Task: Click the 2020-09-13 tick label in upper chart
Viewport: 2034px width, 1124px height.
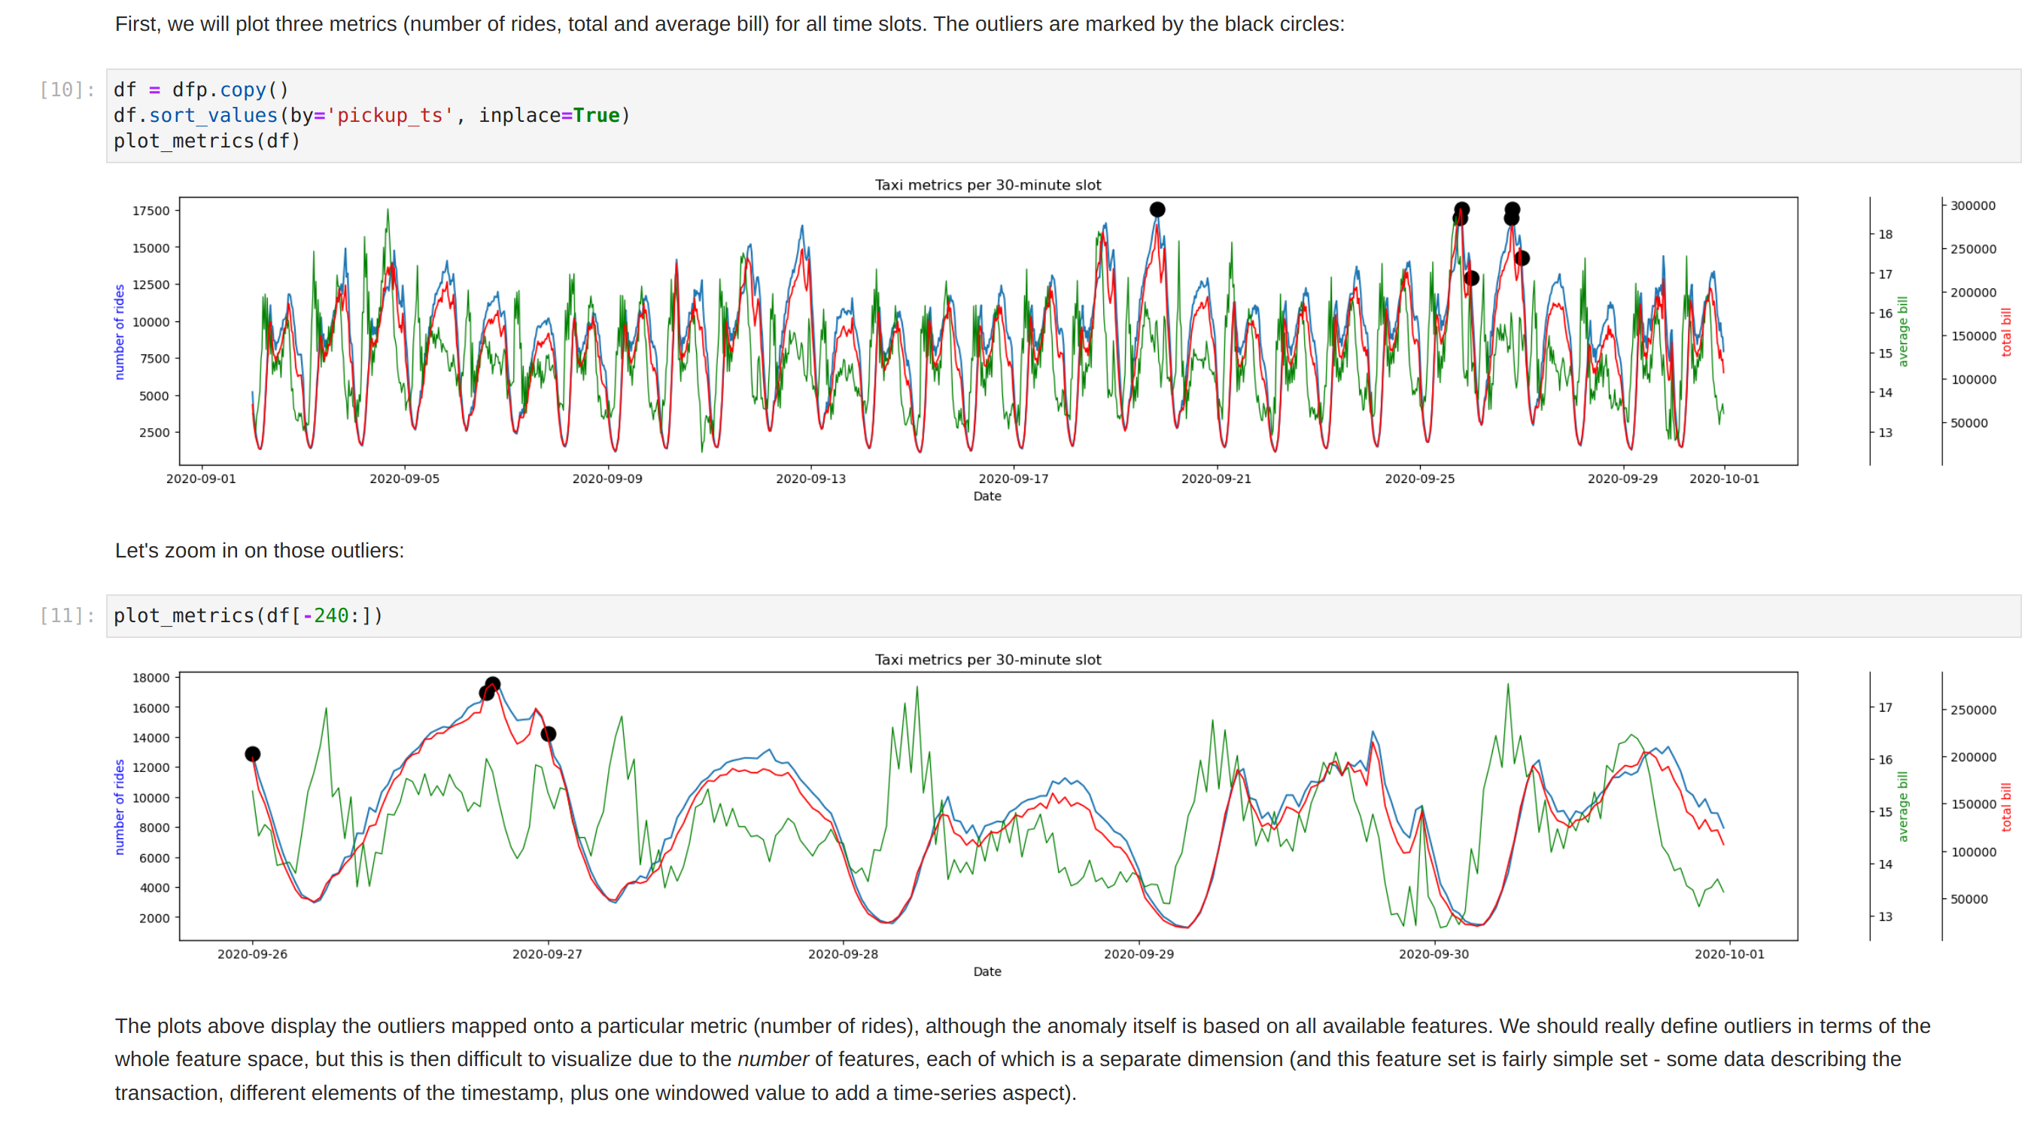Action: tap(810, 479)
